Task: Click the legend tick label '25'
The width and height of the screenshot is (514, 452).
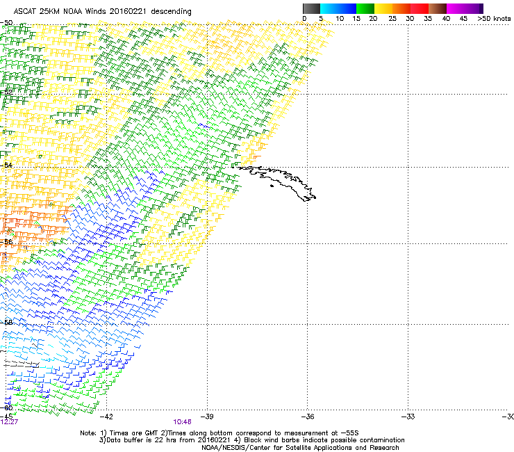Action: pos(392,19)
